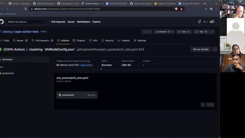Click the Brave shield icon

click(x=176, y=9)
